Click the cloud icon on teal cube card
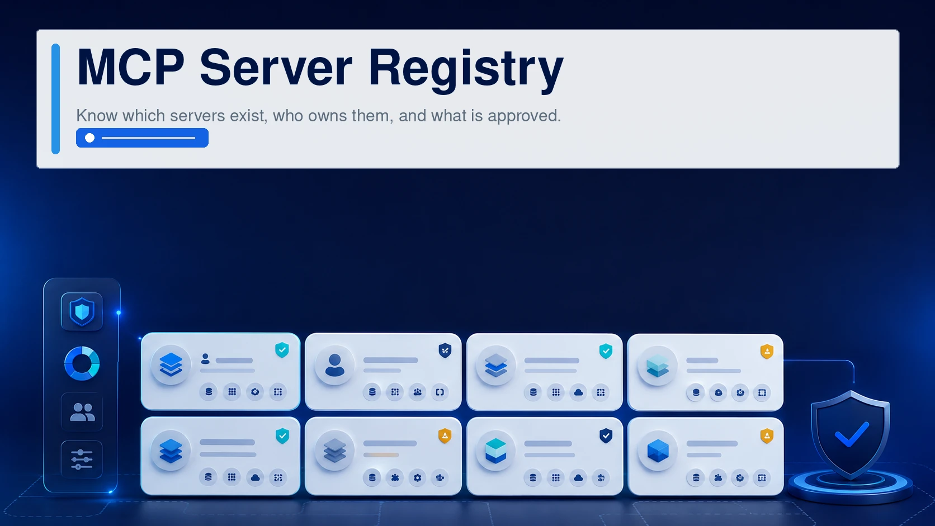The height and width of the screenshot is (526, 935). point(578,477)
